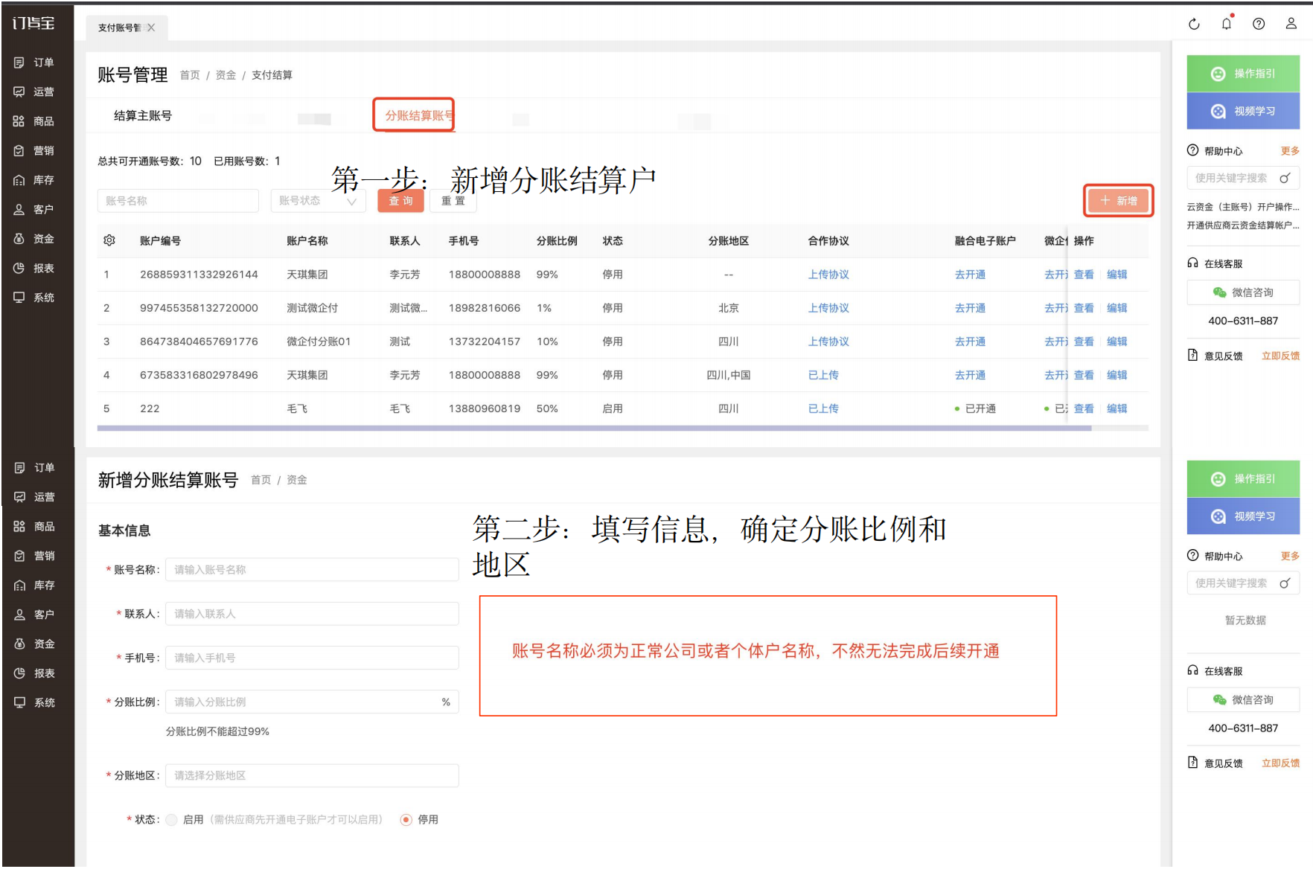This screenshot has height=869, width=1313.
Task: Click lower 视频学习 blue button
Action: pos(1243,516)
